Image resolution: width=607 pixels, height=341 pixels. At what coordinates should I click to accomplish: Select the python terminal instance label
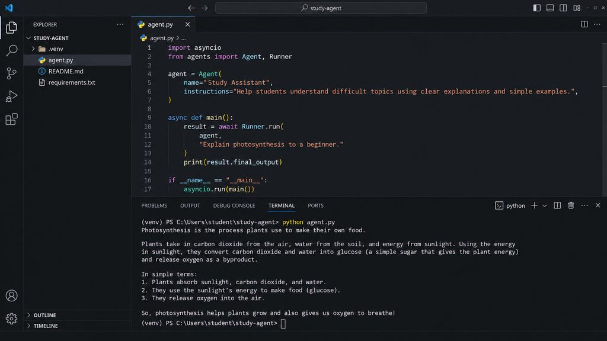click(x=510, y=205)
